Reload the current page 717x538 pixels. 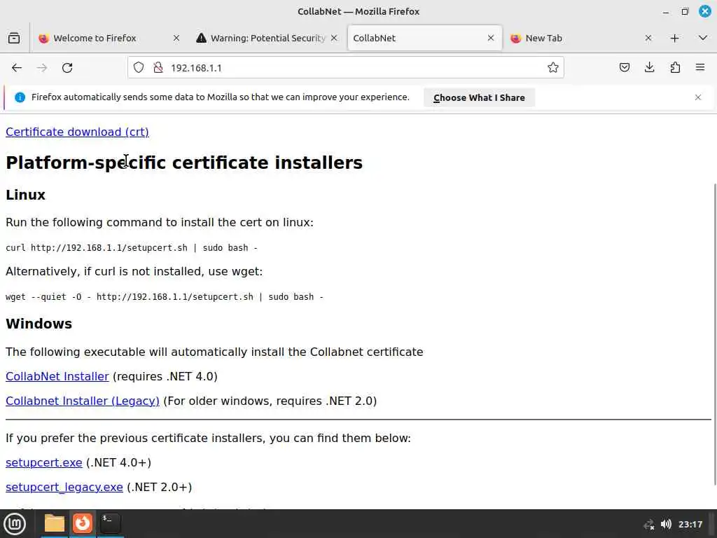67,68
